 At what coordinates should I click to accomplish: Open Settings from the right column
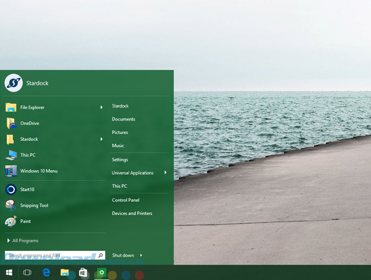(120, 159)
